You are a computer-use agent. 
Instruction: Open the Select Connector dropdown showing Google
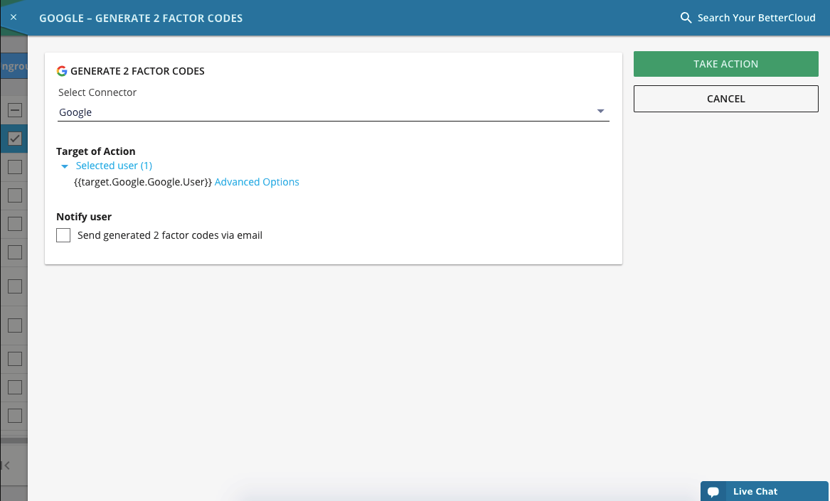tap(334, 112)
